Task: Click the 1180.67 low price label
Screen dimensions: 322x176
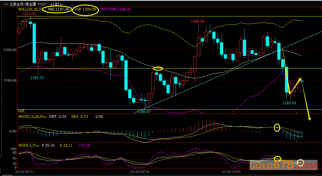Action: click(x=144, y=112)
